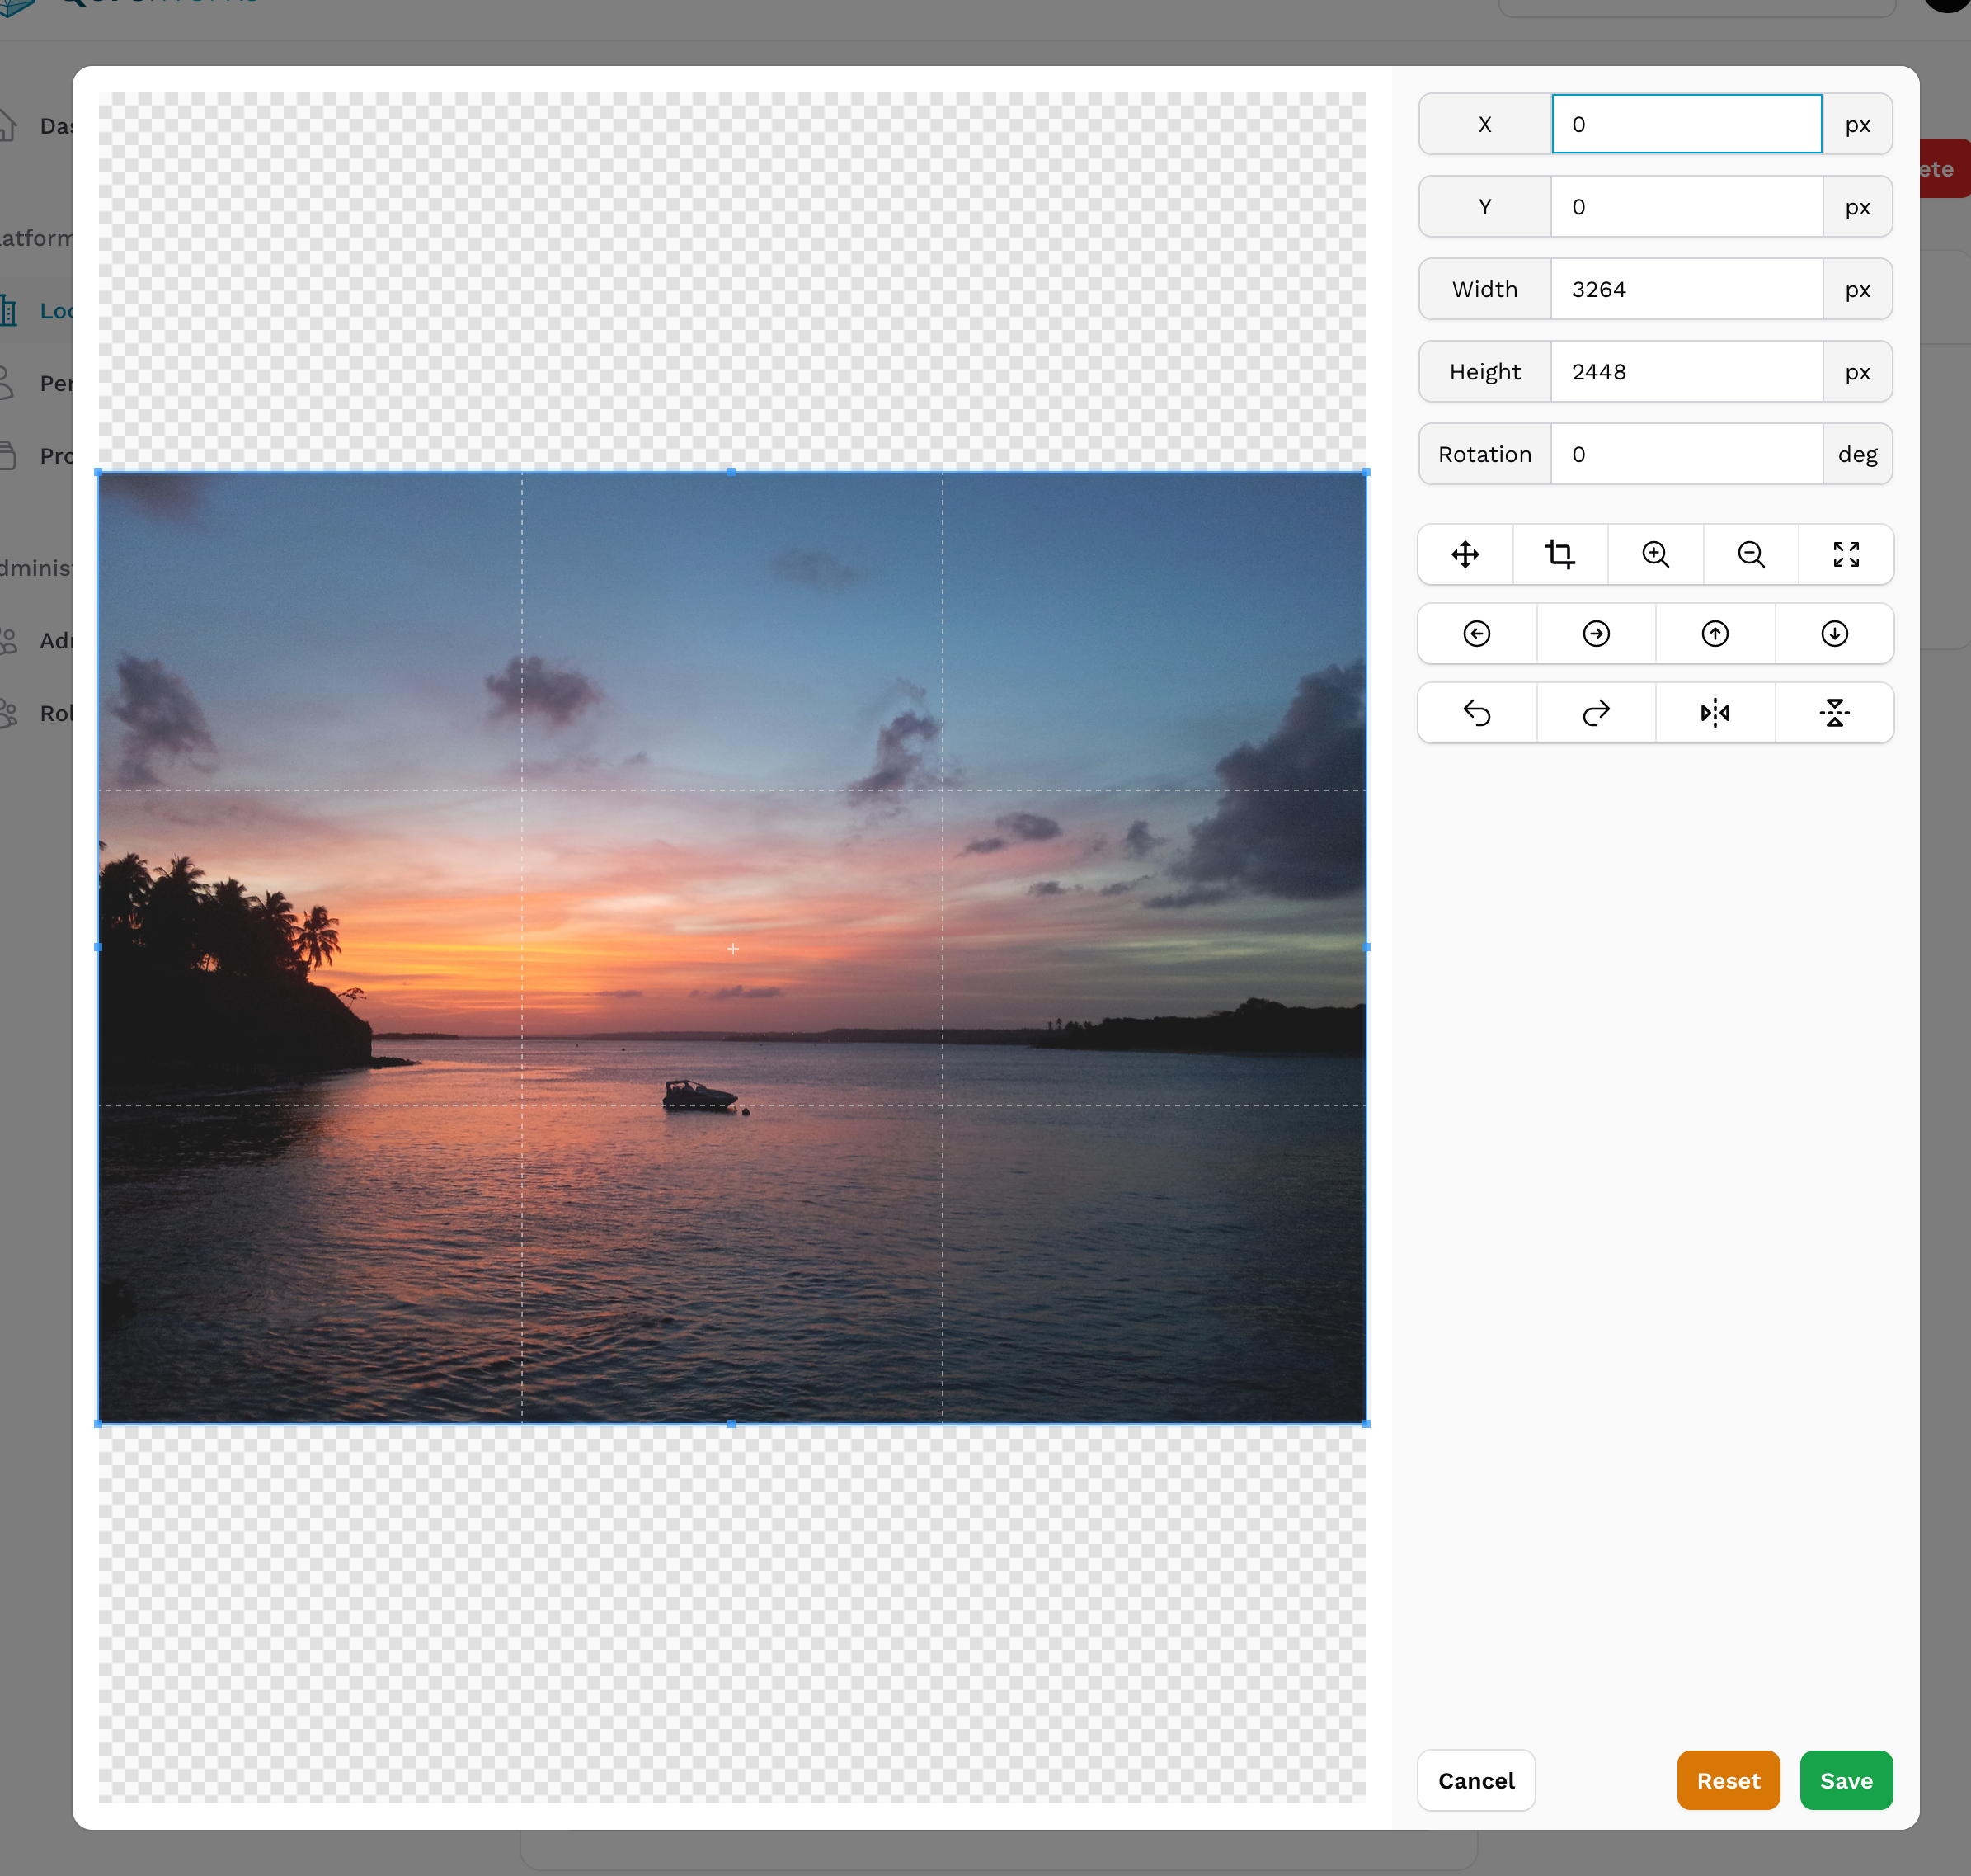Select the Crop tool
This screenshot has height=1876, width=1971.
1559,554
